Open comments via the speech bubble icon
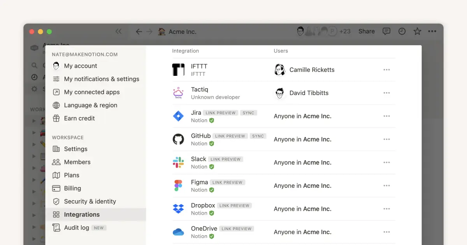 (x=386, y=31)
